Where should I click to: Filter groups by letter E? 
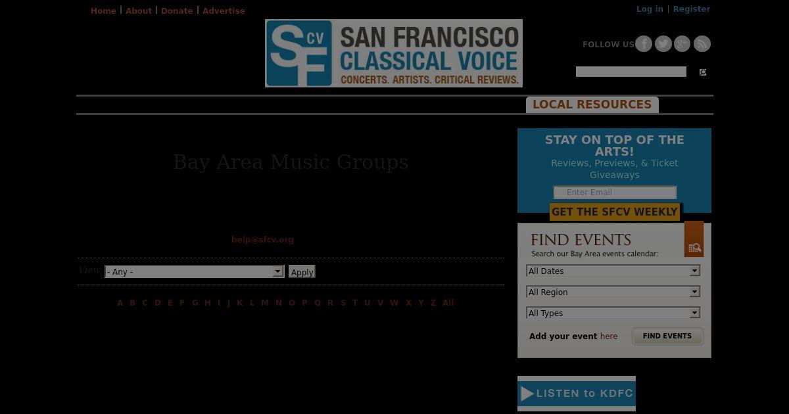tap(170, 303)
